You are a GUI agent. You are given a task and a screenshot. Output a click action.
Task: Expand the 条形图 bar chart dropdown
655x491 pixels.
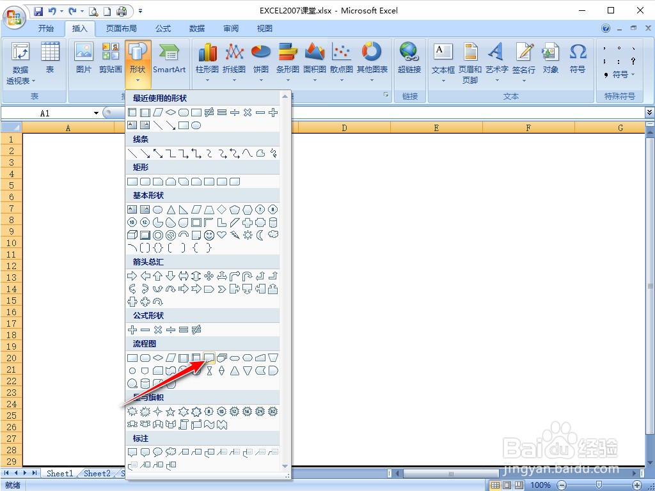287,79
